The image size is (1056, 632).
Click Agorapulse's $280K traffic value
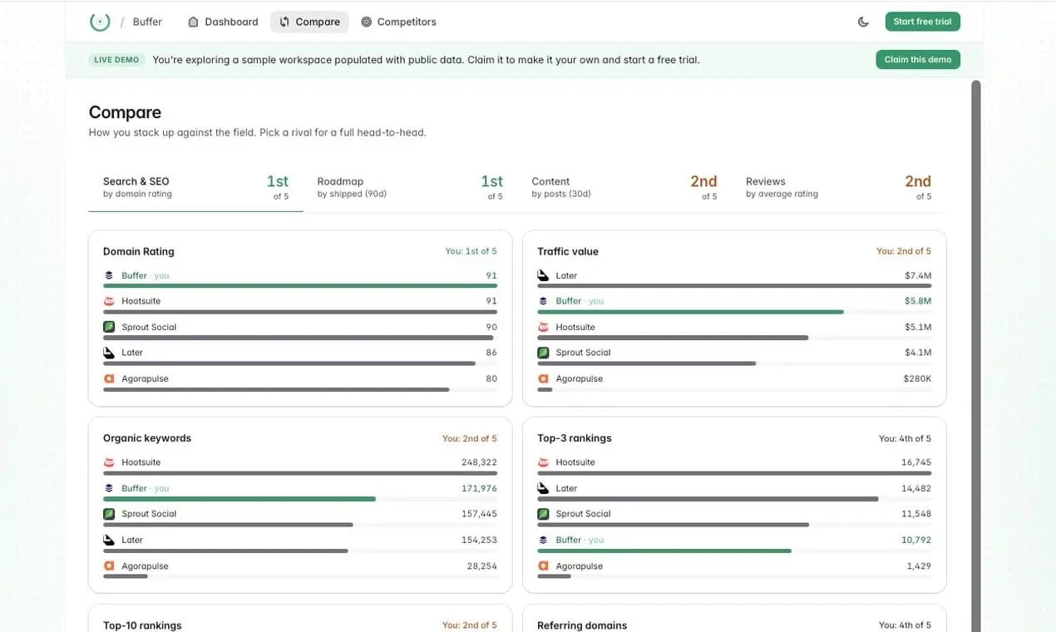tap(917, 378)
